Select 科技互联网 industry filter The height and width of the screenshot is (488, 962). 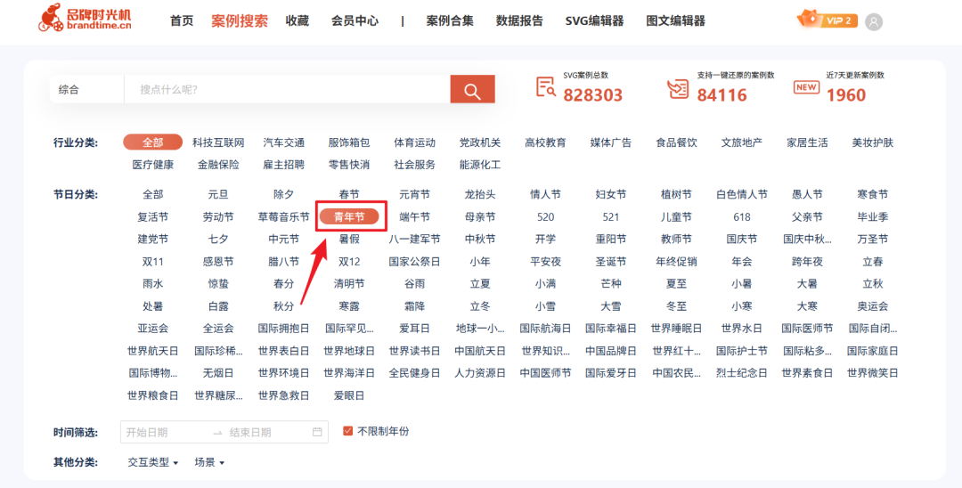[218, 142]
